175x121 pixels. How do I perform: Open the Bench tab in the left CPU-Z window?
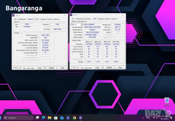click(50, 19)
